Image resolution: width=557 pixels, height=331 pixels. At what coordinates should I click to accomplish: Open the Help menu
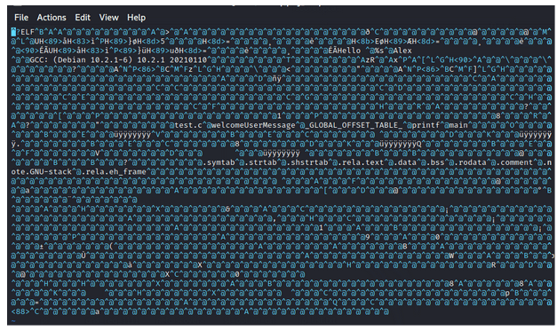click(137, 18)
